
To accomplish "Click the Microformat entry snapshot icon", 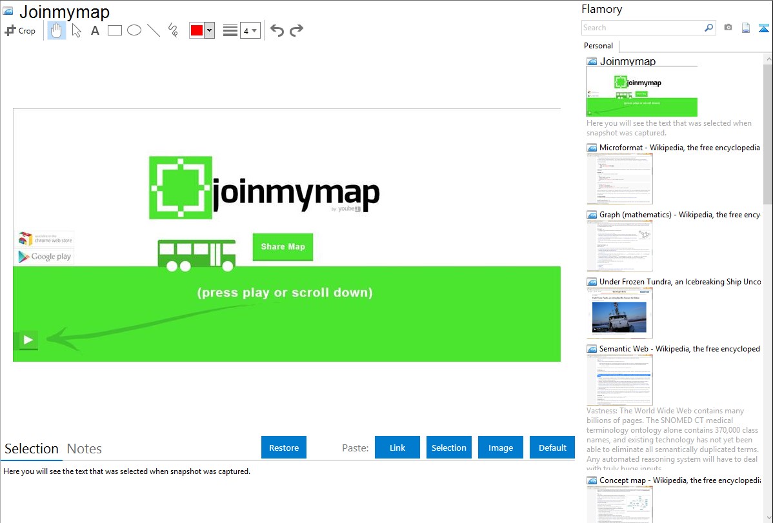I will click(x=592, y=148).
